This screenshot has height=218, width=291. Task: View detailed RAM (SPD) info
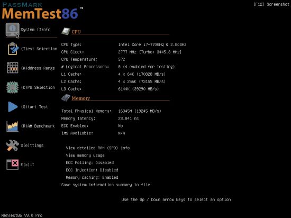pos(98,148)
